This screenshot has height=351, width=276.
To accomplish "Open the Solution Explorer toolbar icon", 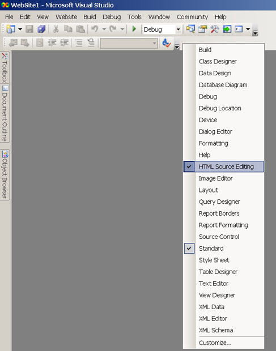I will click(x=190, y=29).
